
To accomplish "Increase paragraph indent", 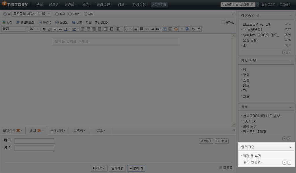I will [x=106, y=29].
